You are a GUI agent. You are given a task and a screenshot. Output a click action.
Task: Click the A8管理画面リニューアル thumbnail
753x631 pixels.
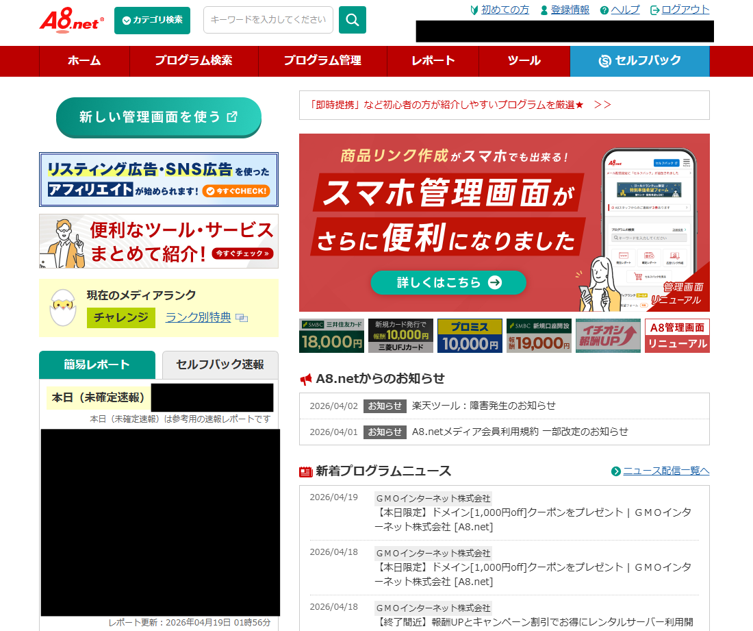pyautogui.click(x=677, y=336)
